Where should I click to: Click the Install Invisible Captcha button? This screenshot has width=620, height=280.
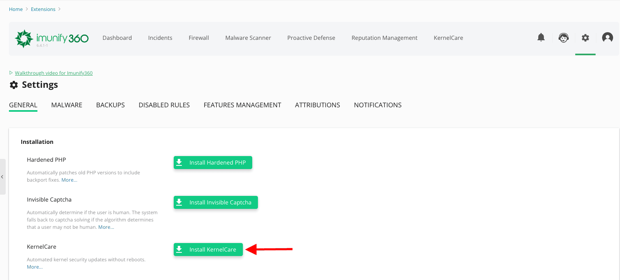[216, 202]
